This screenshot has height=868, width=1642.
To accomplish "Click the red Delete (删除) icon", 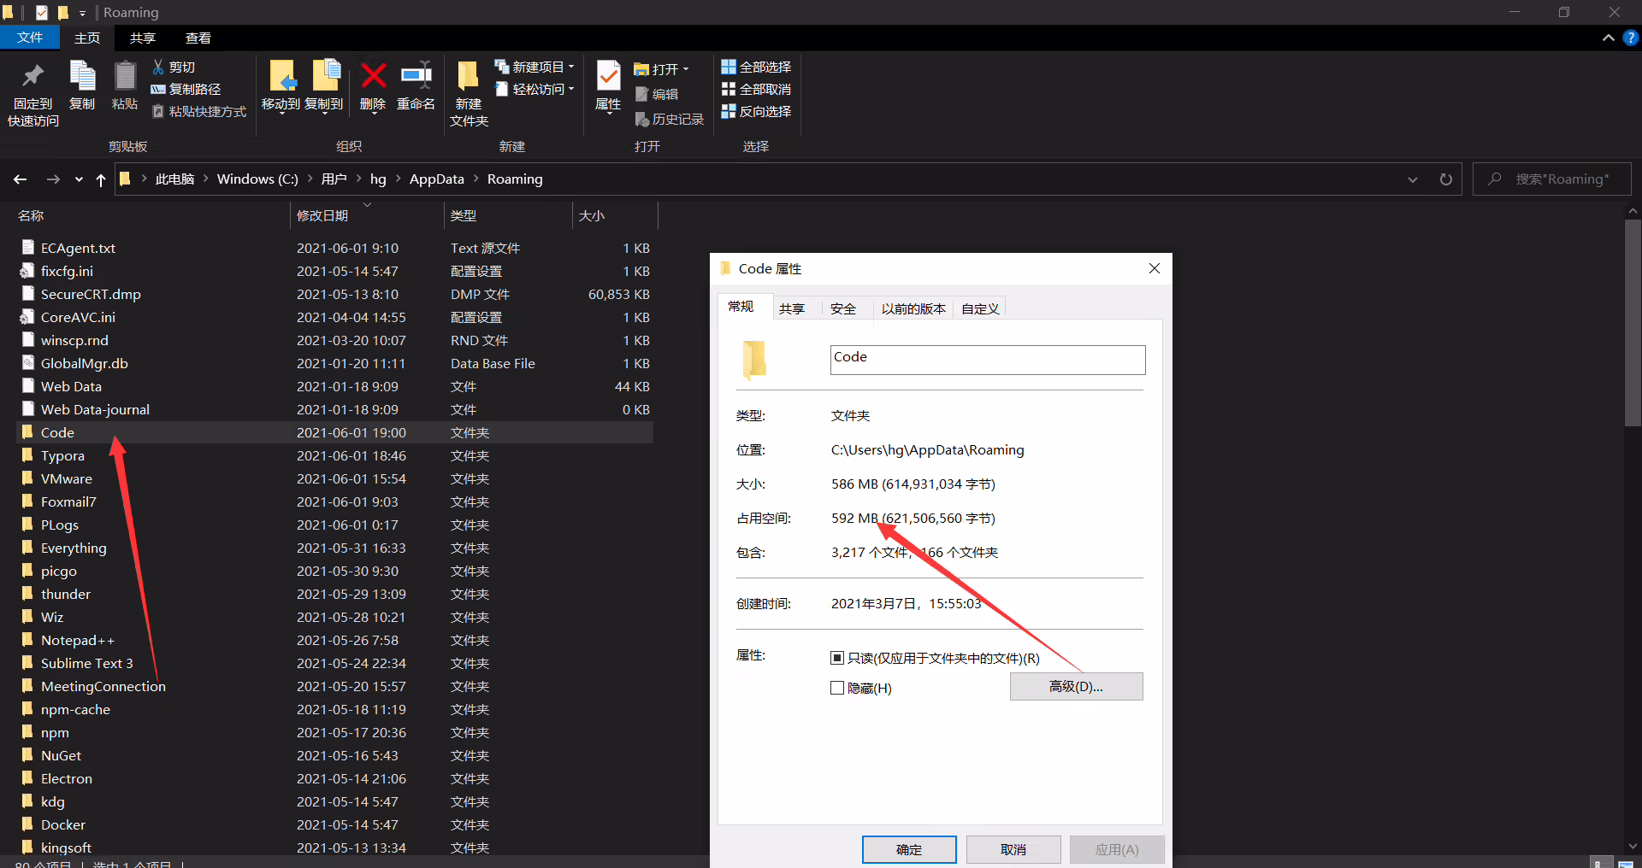I will pos(373,76).
